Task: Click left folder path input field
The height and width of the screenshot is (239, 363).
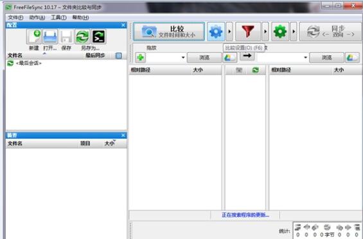Action: coord(163,57)
